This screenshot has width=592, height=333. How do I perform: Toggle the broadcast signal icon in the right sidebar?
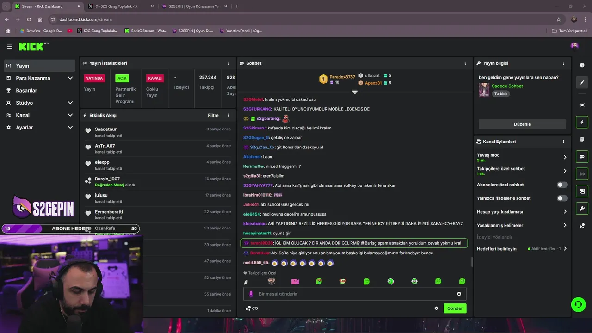tap(582, 174)
